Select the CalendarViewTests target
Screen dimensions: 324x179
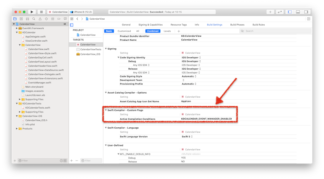[90, 49]
